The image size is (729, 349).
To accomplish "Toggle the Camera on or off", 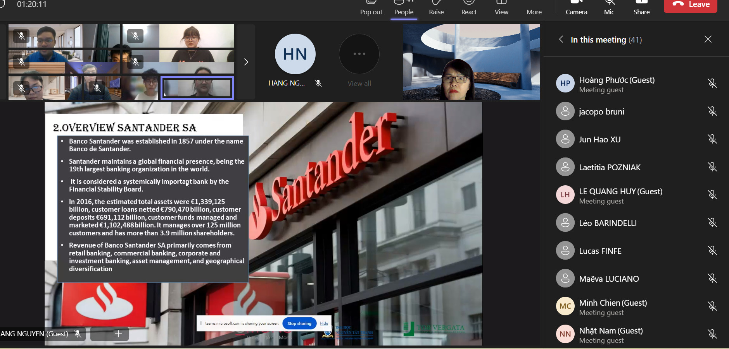I will [576, 8].
